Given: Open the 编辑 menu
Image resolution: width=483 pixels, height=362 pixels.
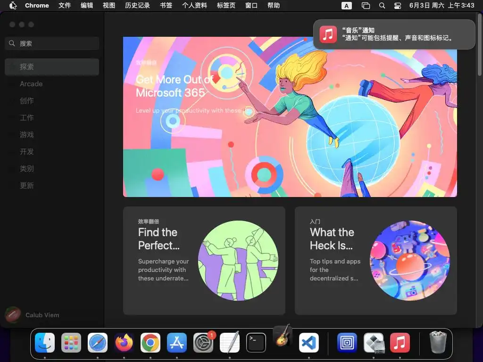Looking at the screenshot, I should (x=87, y=6).
